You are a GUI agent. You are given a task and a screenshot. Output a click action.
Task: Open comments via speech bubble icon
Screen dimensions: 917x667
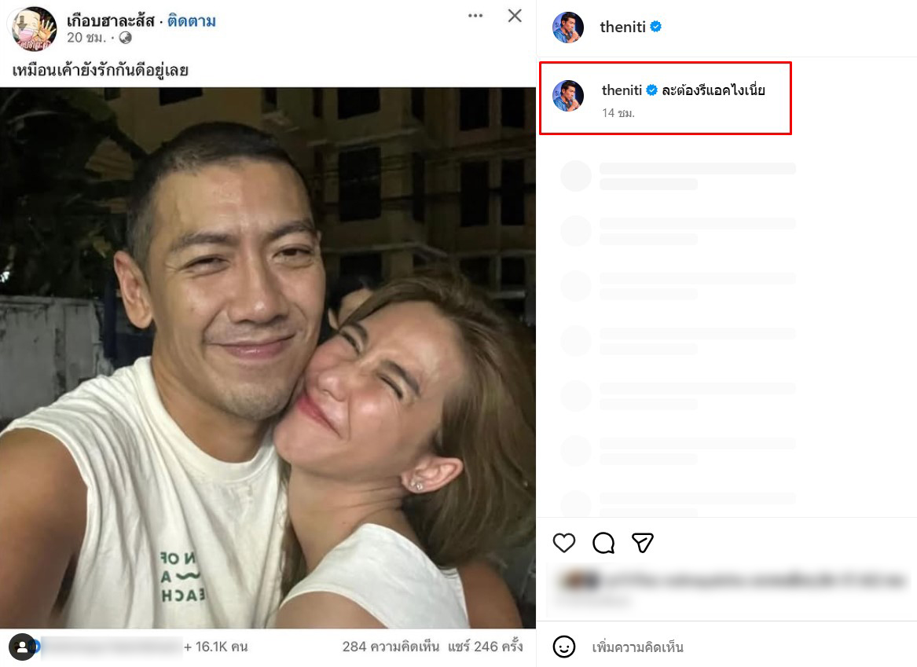[x=603, y=543]
